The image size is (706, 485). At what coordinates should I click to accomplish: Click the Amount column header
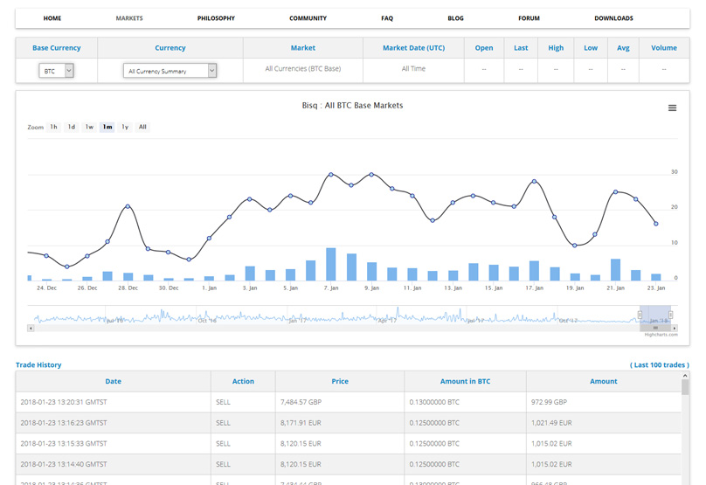pos(604,381)
